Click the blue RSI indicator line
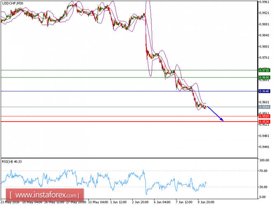The image size is (274, 206). 103,175
